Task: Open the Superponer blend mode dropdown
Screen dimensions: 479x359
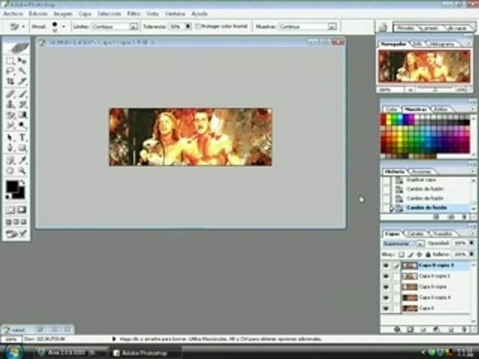Action: (x=420, y=244)
